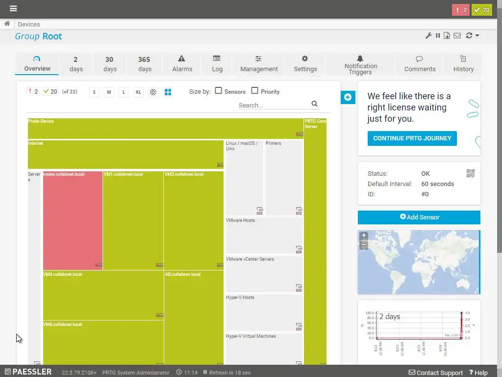
Task: Select the treemap grid view icon
Action: [168, 92]
